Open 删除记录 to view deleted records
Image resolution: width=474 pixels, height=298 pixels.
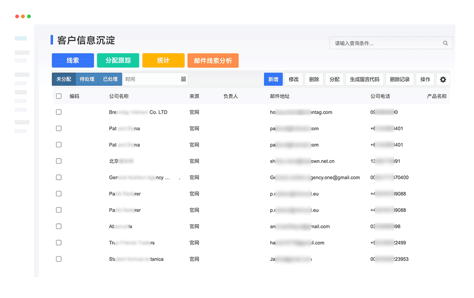(400, 79)
